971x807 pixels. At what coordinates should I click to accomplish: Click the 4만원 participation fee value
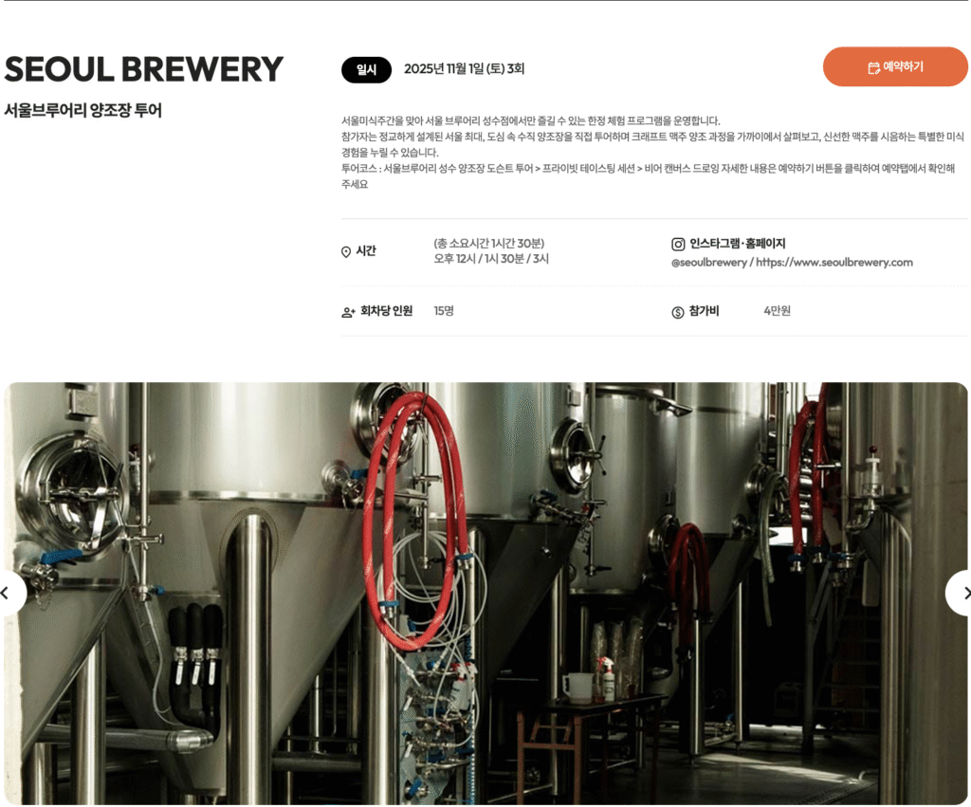click(777, 311)
